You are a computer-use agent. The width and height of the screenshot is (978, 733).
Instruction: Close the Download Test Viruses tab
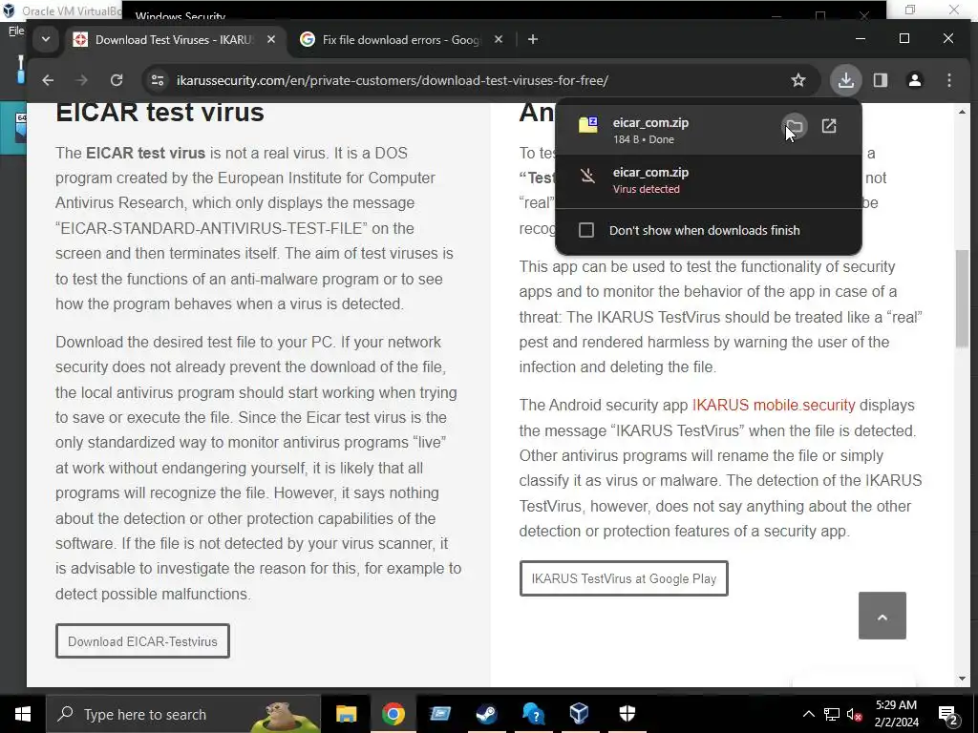pos(271,39)
